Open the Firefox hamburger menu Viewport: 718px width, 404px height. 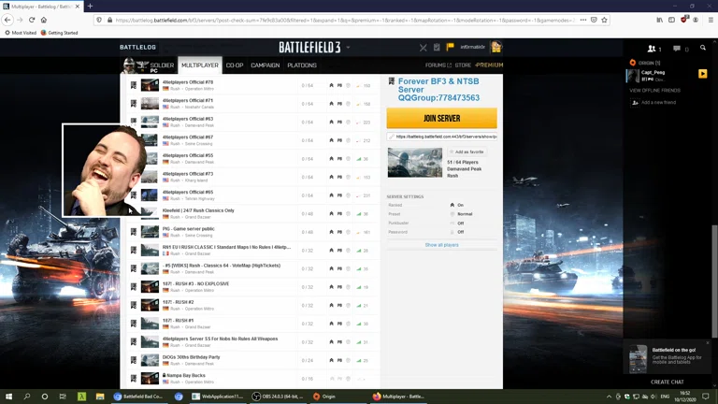point(711,20)
